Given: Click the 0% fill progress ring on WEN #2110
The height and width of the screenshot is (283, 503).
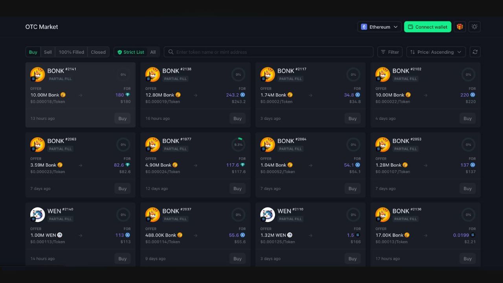Looking at the screenshot, I should click(x=353, y=215).
